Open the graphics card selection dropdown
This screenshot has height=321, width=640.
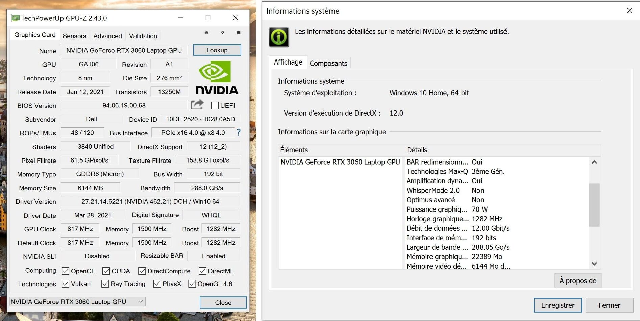coord(141,301)
